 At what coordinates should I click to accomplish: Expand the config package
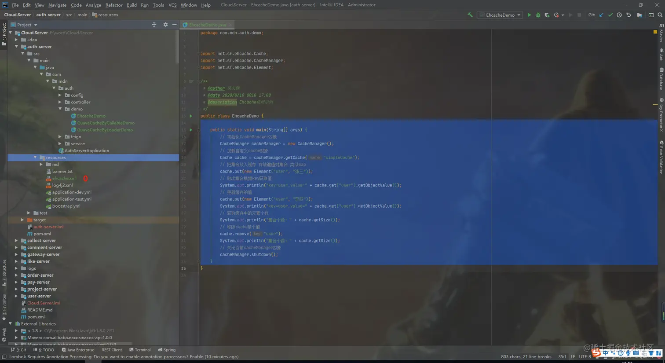pyautogui.click(x=60, y=95)
